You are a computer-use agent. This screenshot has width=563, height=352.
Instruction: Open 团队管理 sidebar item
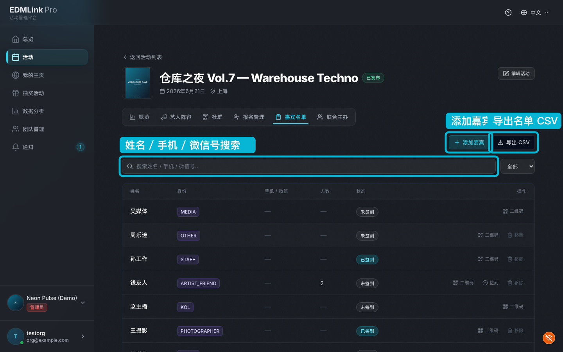click(x=47, y=129)
